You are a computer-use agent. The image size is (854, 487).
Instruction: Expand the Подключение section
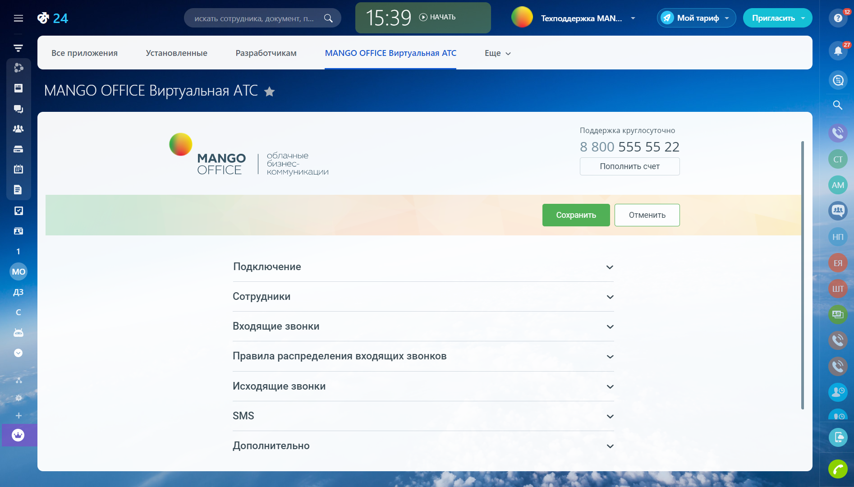423,267
